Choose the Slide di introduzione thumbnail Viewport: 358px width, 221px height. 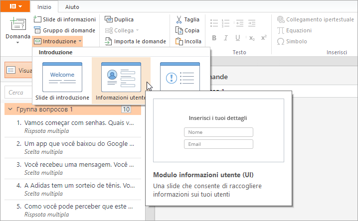pyautogui.click(x=62, y=81)
